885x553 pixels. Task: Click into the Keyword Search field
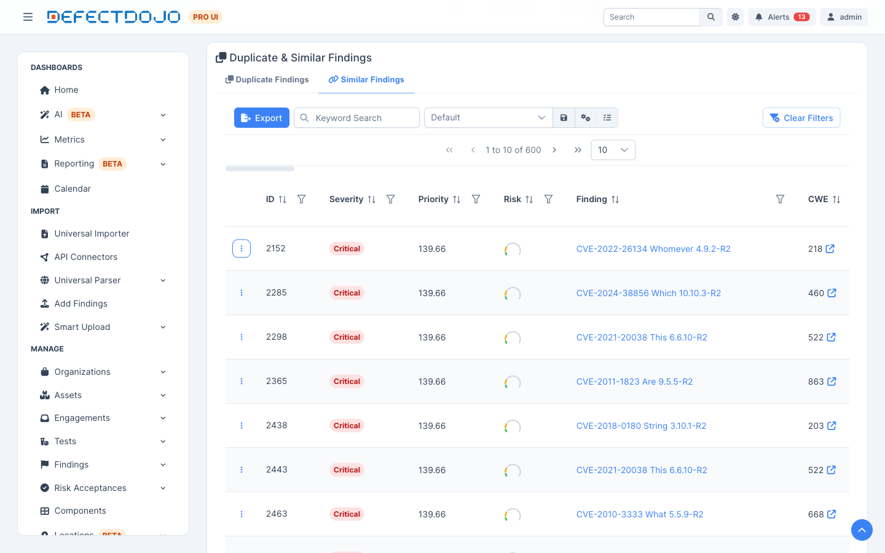pos(356,118)
